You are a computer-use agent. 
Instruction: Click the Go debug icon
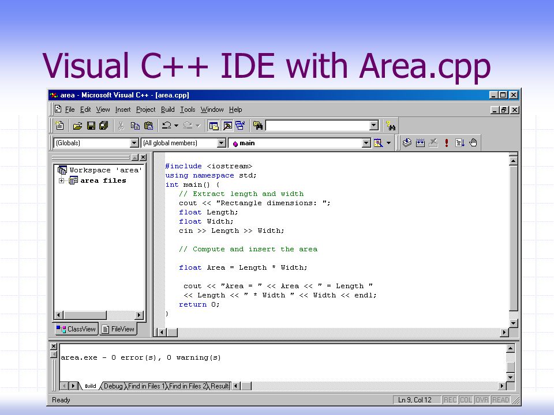click(460, 142)
